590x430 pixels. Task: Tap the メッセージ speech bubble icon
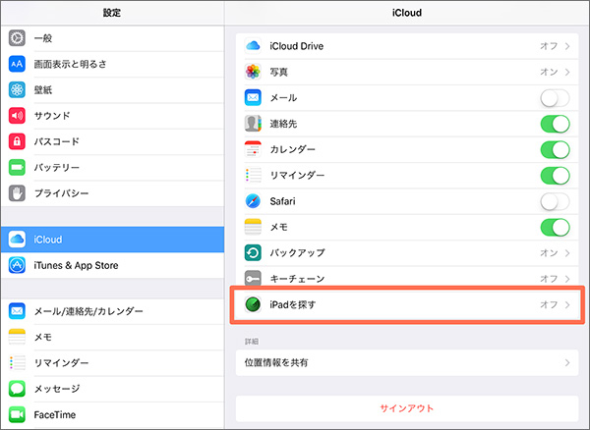click(17, 389)
